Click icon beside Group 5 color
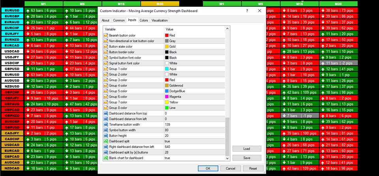The width and height of the screenshot is (379, 176). click(x=105, y=91)
